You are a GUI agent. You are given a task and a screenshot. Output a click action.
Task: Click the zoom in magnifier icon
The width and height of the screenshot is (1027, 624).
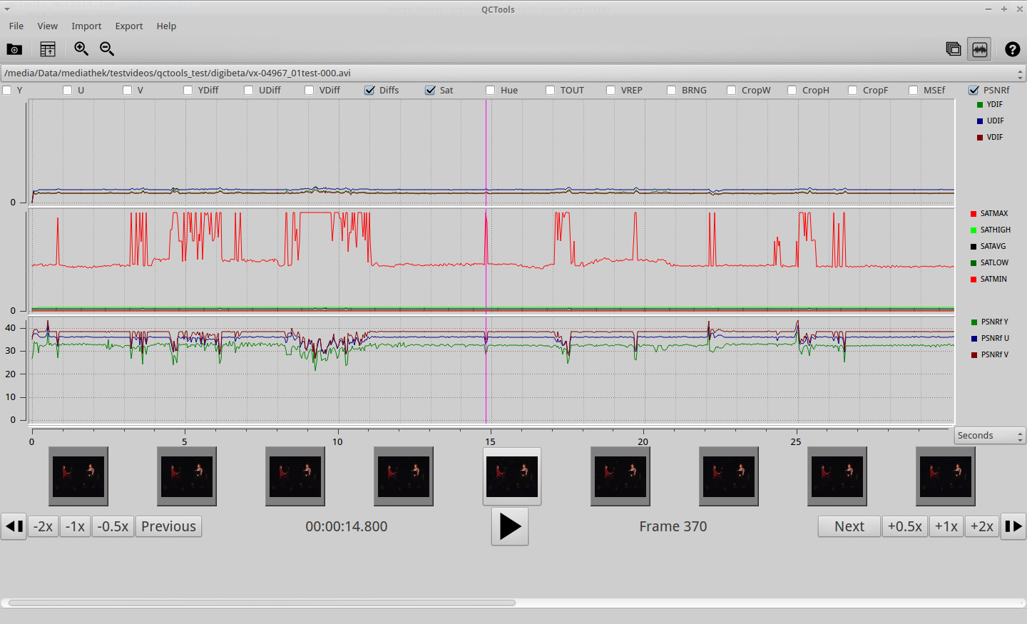pos(81,48)
